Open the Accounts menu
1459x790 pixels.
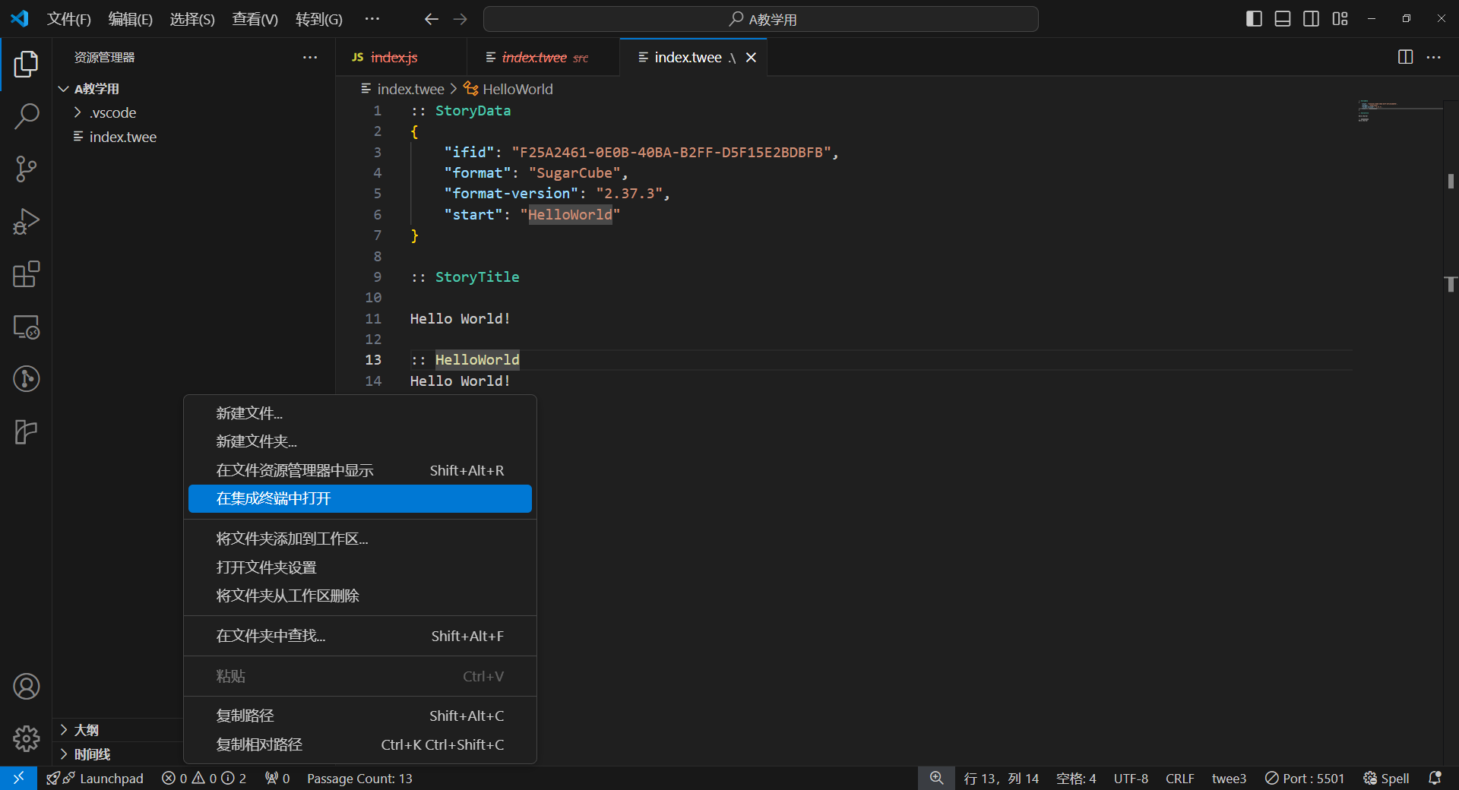coord(26,687)
